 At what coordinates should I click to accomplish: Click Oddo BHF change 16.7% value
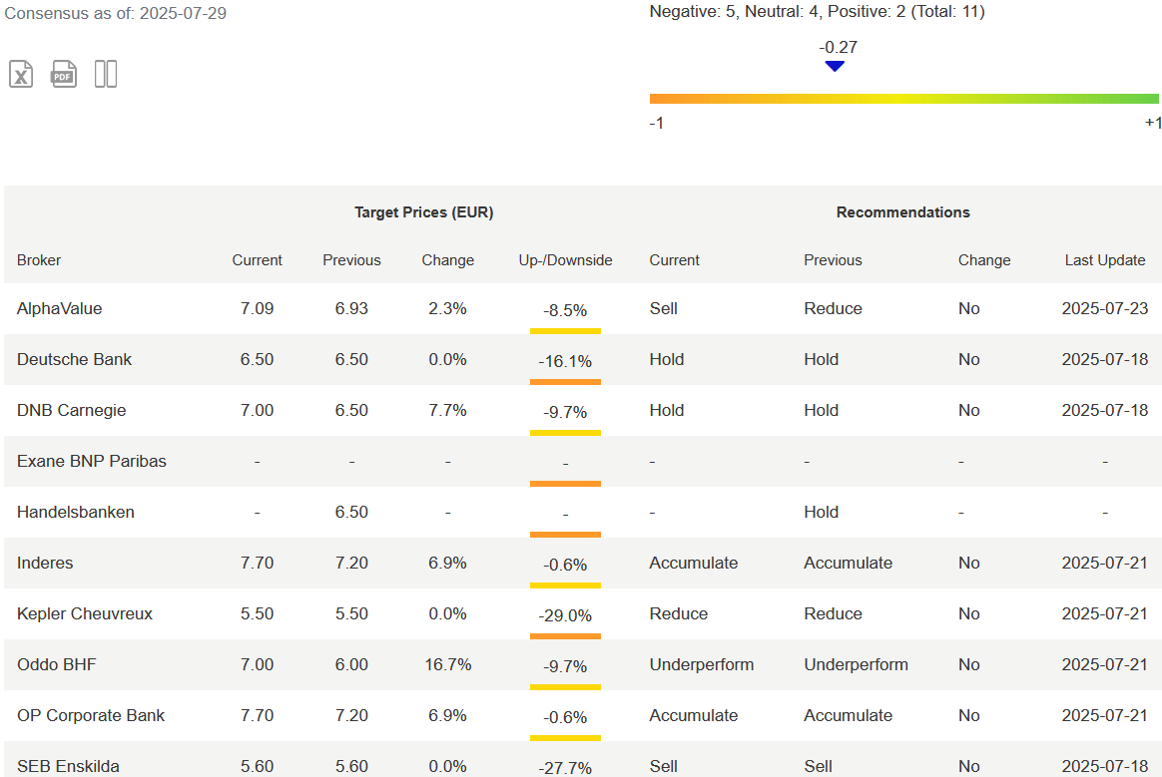click(447, 664)
